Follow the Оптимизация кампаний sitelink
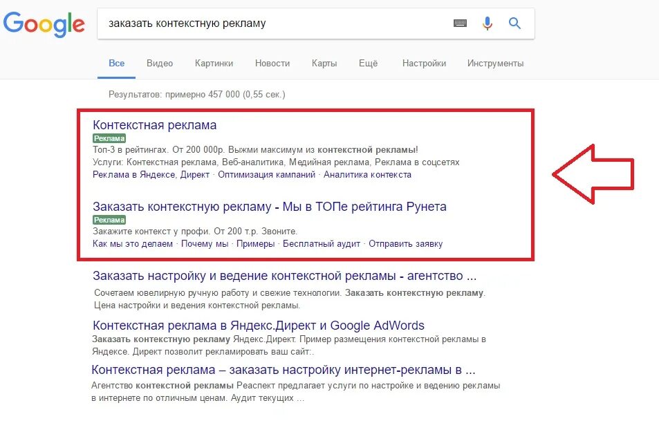This screenshot has width=659, height=441. coord(266,175)
